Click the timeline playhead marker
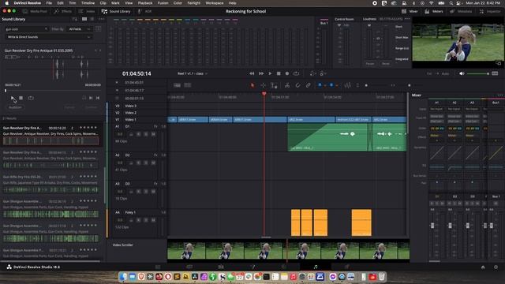This screenshot has height=284, width=505. coord(264,94)
